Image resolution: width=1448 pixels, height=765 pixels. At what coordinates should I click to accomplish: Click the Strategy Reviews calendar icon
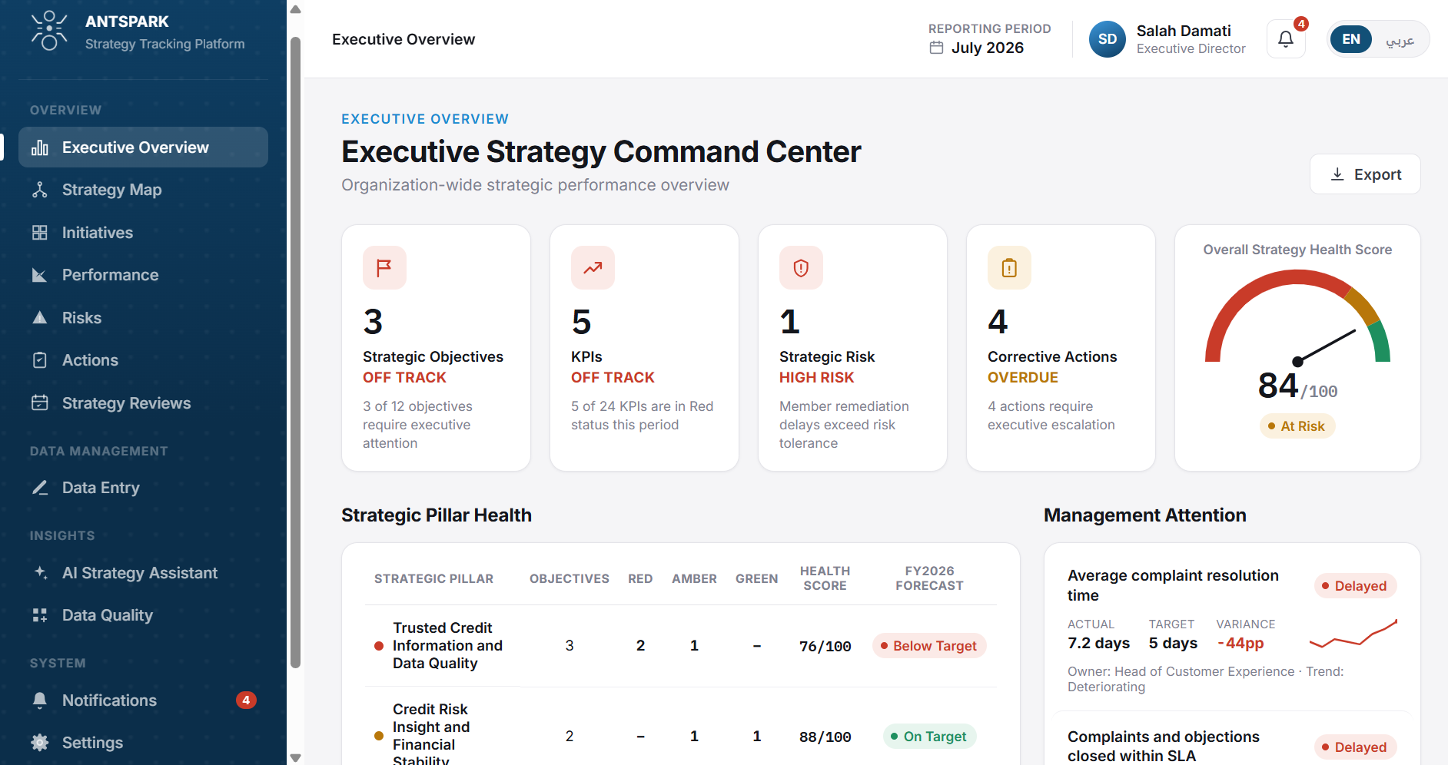(x=40, y=402)
